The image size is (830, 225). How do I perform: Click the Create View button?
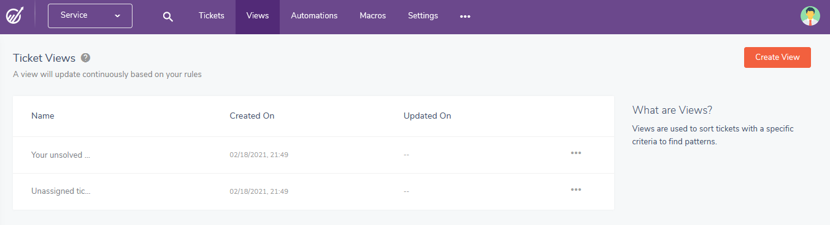pyautogui.click(x=777, y=57)
